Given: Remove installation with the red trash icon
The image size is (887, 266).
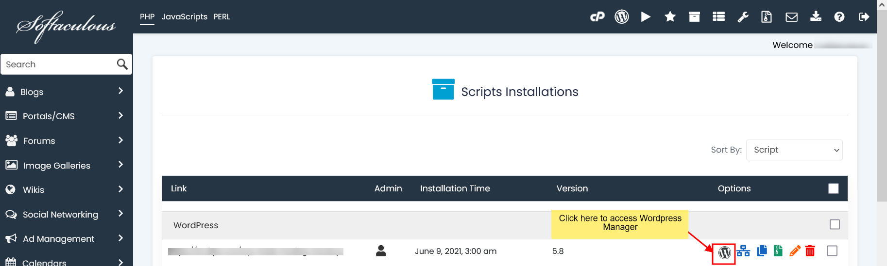Looking at the screenshot, I should click(810, 250).
